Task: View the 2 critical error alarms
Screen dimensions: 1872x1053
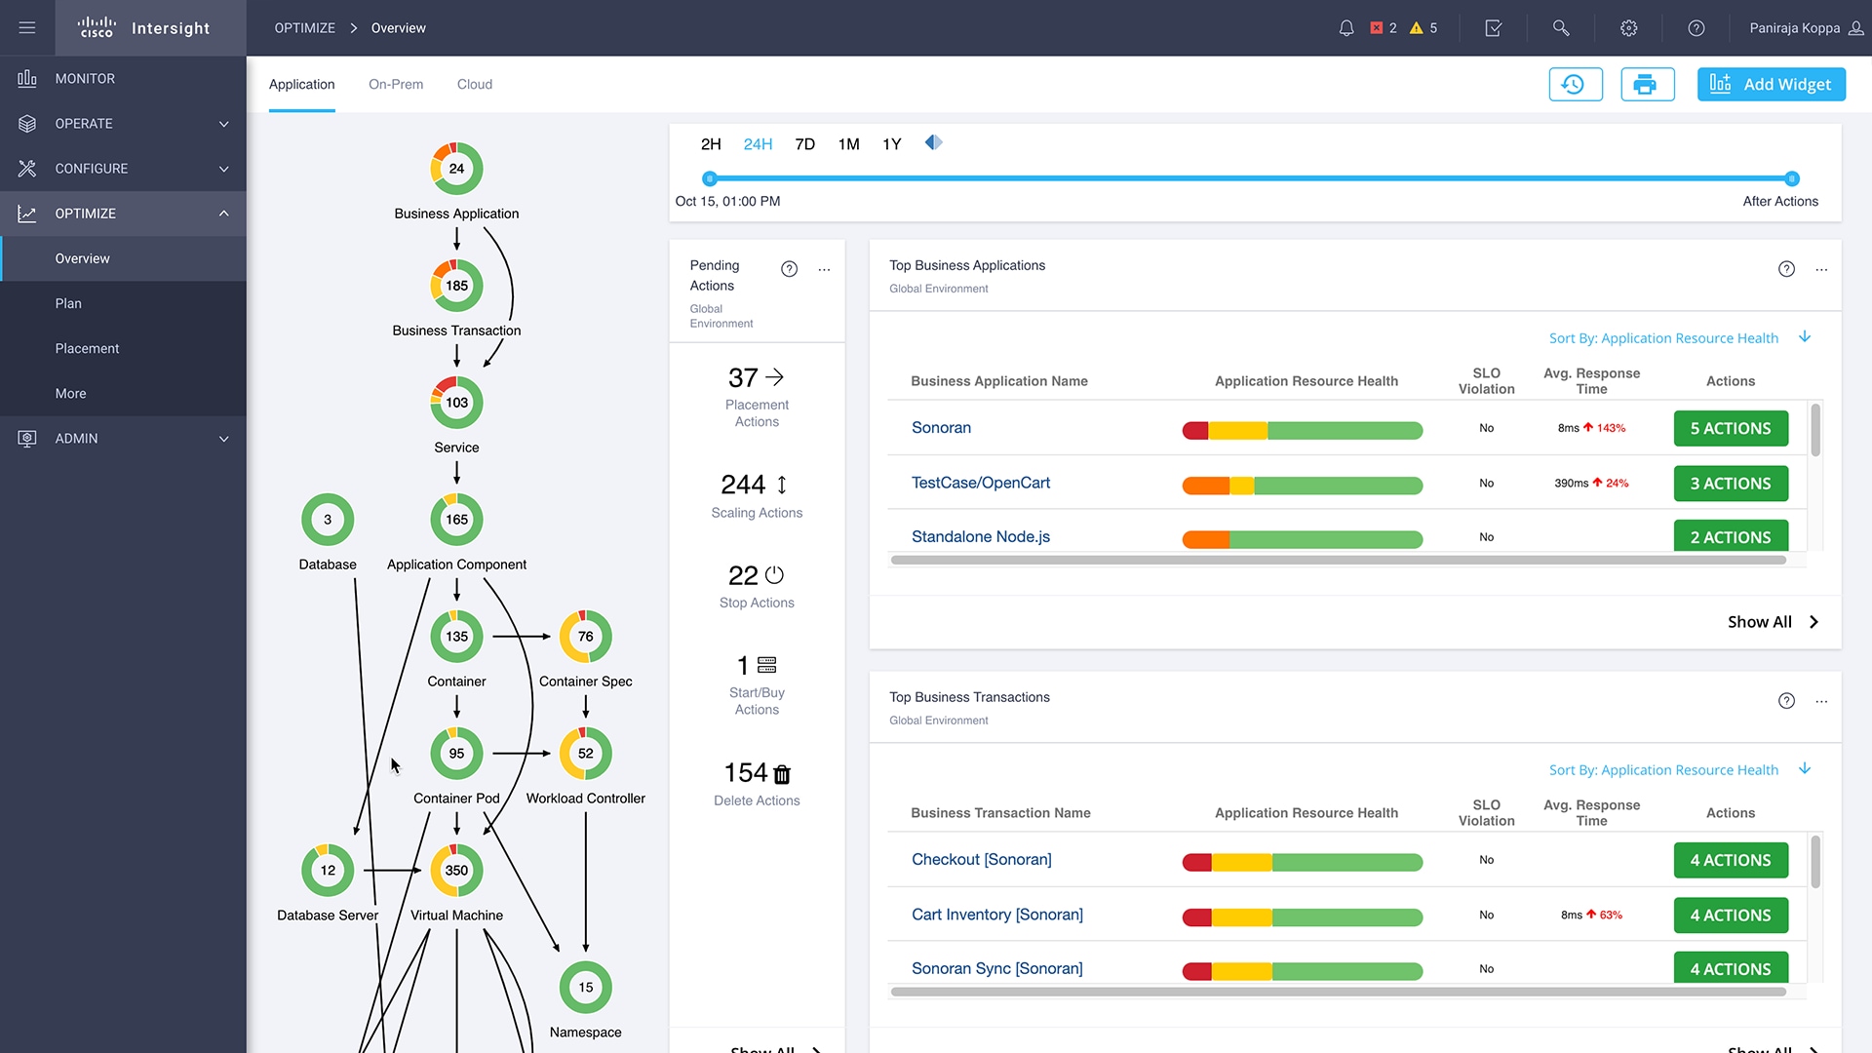Action: [x=1384, y=28]
